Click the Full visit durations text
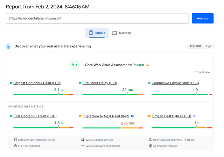The image size is (224, 157). [x=29, y=146]
